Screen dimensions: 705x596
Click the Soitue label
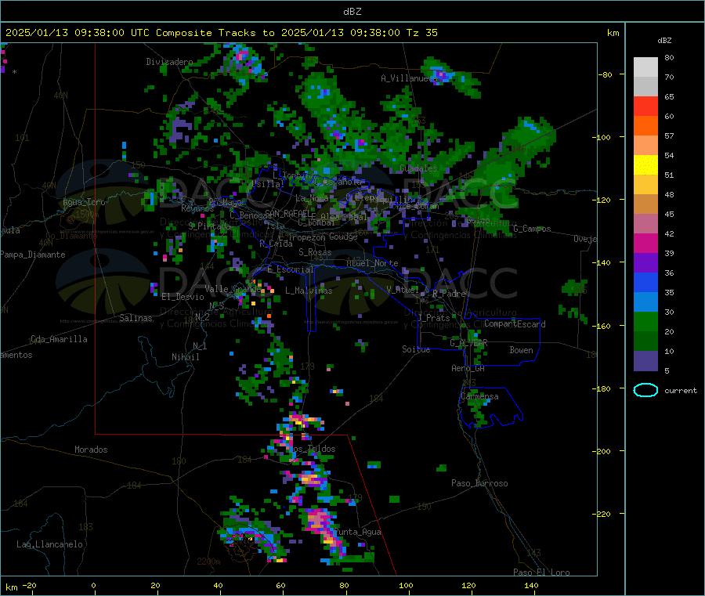(416, 349)
